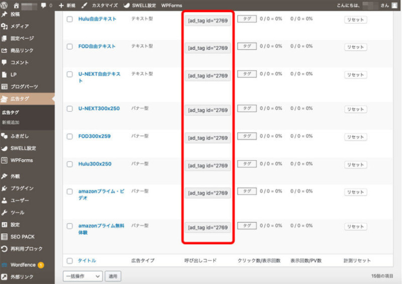Viewport: 402px width, 284px height.
Task: Check the FOD300x259 row checkbox
Action: pos(70,136)
